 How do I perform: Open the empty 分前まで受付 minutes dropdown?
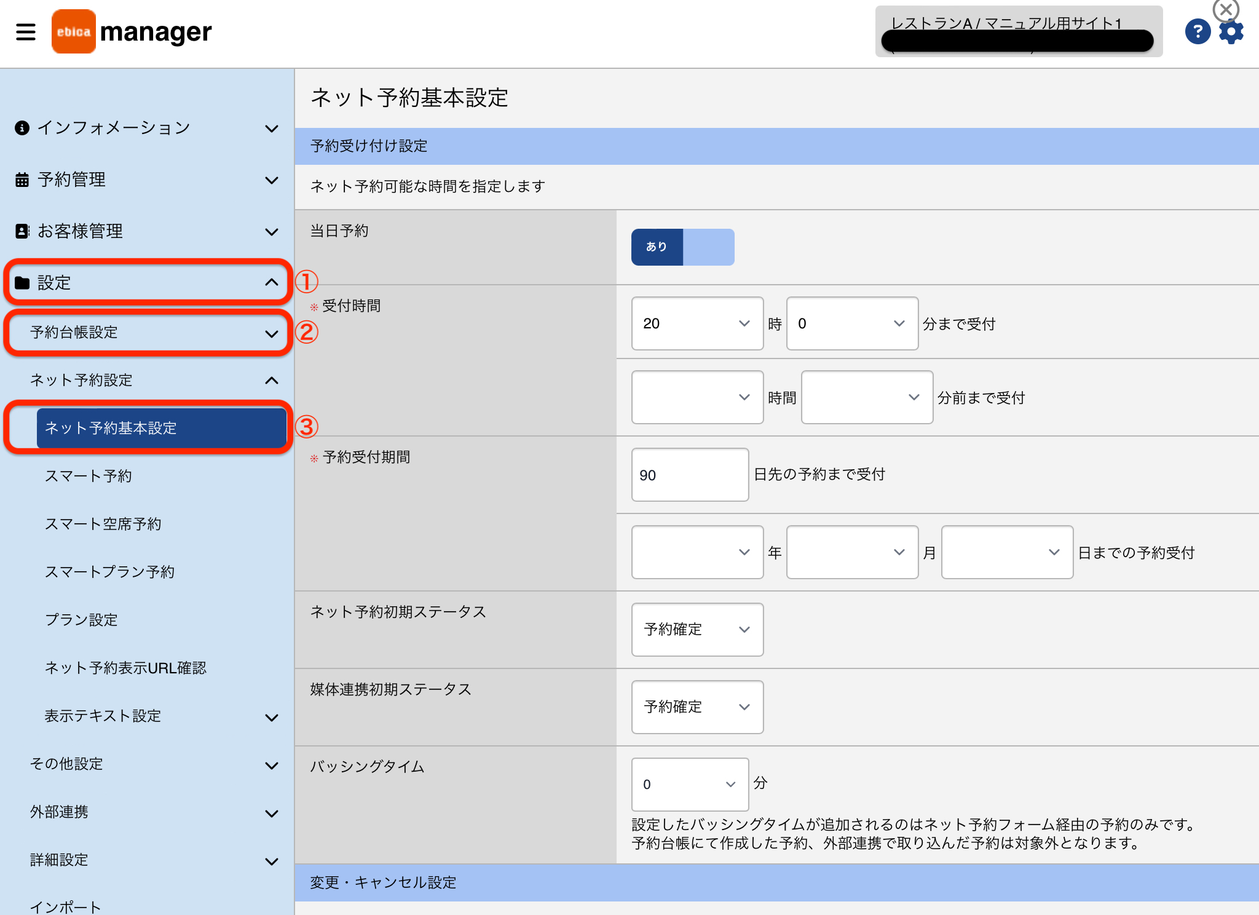(867, 397)
